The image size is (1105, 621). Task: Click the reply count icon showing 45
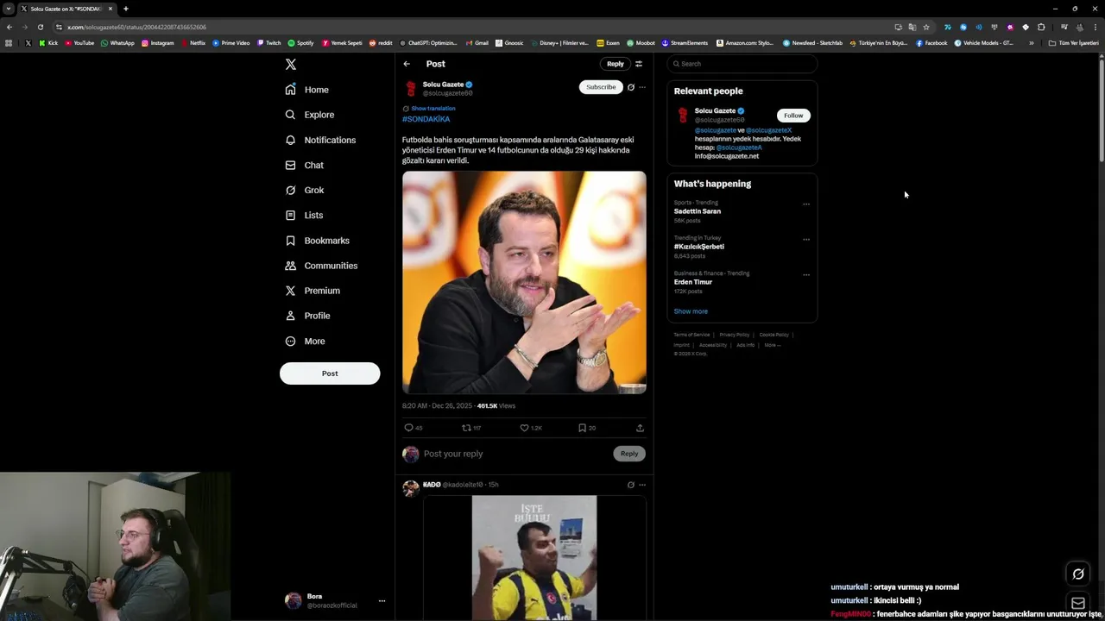pyautogui.click(x=414, y=428)
